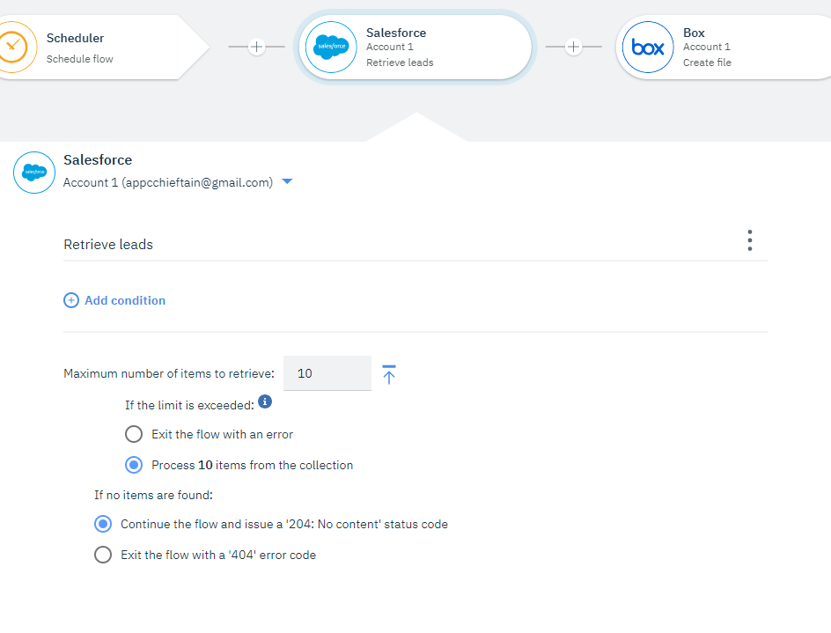Show info about limit exceeded
The height and width of the screenshot is (633, 831).
pyautogui.click(x=265, y=401)
